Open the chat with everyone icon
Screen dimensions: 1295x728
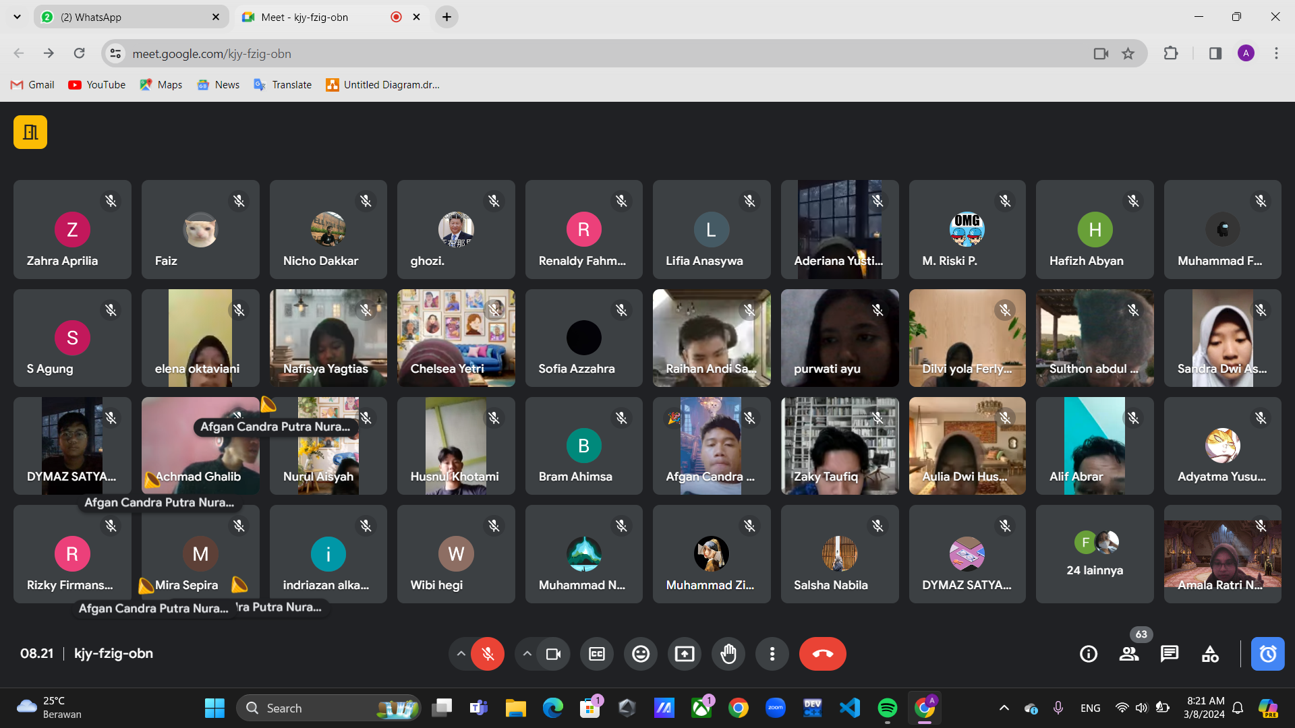1170,654
